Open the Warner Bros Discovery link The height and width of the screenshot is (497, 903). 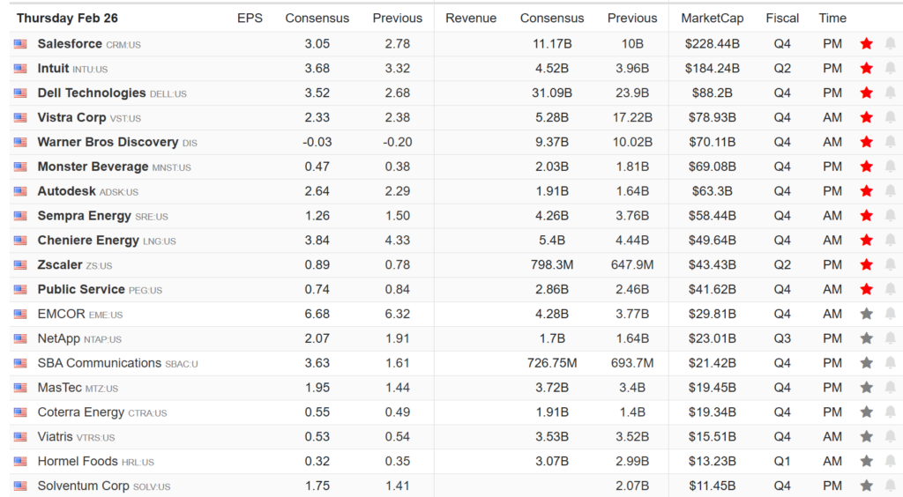coord(108,142)
